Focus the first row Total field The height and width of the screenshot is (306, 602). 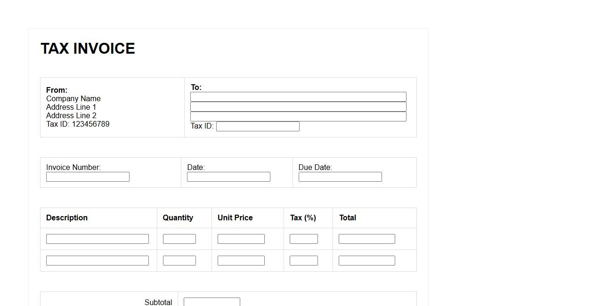coord(367,239)
